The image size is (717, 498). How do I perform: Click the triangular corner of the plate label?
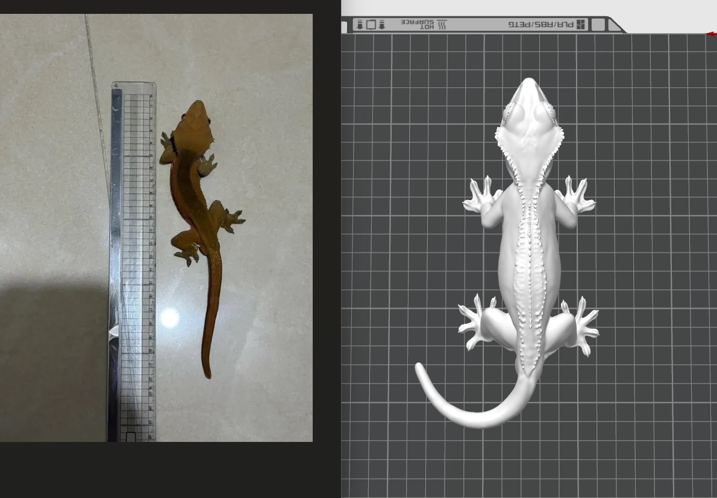pos(615,25)
